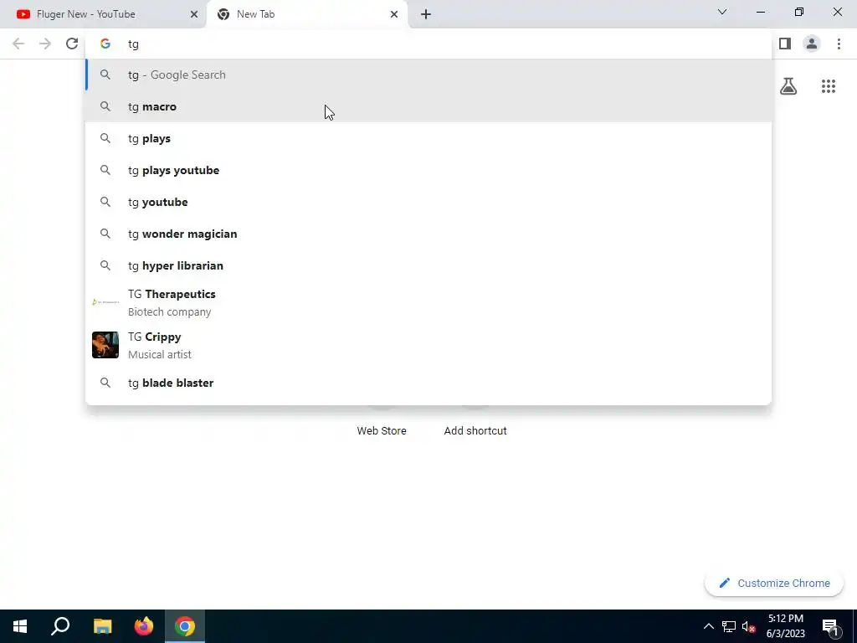This screenshot has height=643, width=857.
Task: Choose the 'tg - Google Search' suggestion
Action: 428,75
